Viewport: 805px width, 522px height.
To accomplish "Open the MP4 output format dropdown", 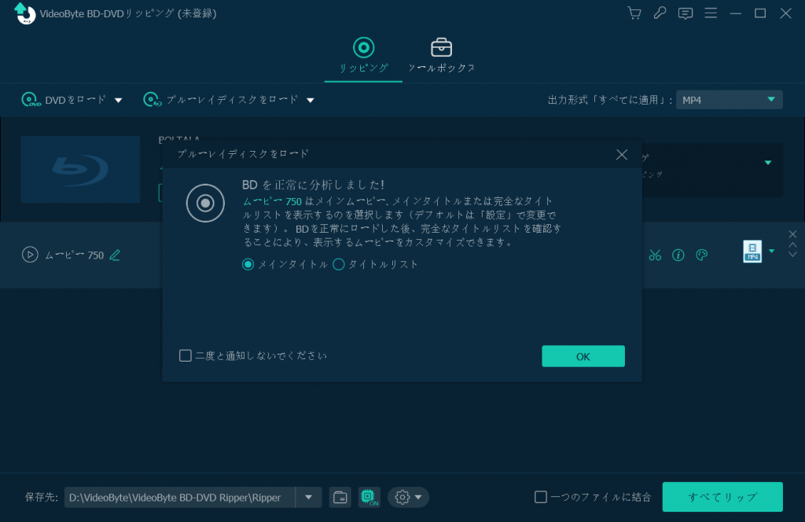I will pyautogui.click(x=729, y=99).
